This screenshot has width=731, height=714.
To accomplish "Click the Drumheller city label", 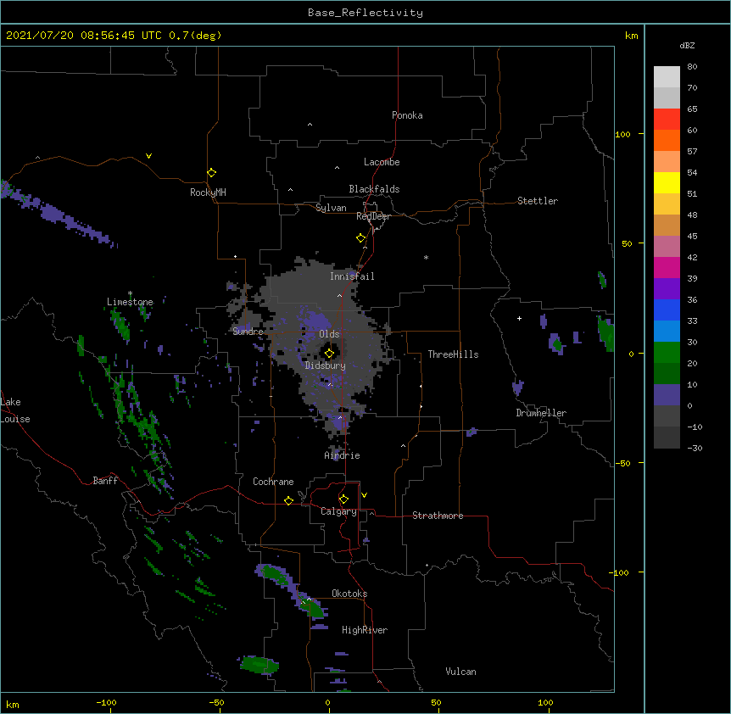I will [x=541, y=413].
